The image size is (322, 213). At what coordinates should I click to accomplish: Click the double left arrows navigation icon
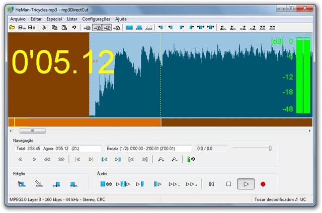click(47, 159)
